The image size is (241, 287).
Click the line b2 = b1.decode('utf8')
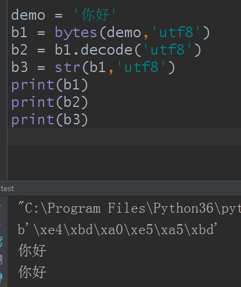pyautogui.click(x=106, y=50)
